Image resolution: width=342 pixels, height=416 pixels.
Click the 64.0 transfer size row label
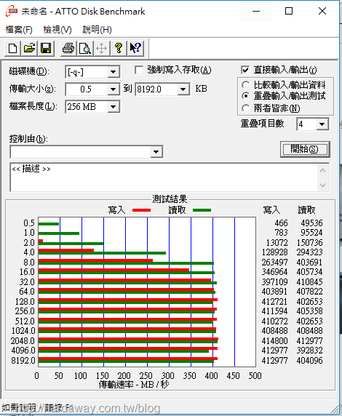27,292
